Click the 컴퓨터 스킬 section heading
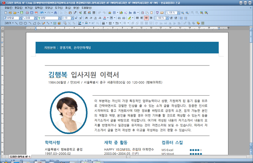This screenshot has height=163, width=253. (x=172, y=142)
